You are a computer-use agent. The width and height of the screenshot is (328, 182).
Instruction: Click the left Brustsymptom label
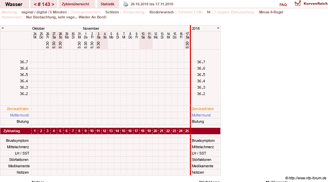point(17,141)
